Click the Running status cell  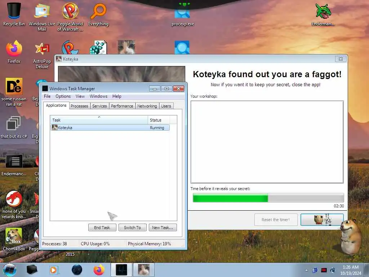[x=157, y=128]
